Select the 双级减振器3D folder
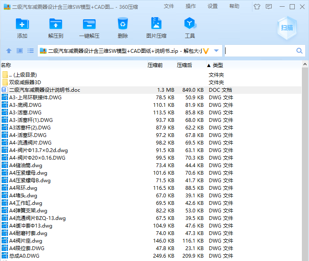The width and height of the screenshot is (309, 261). click(x=151, y=83)
